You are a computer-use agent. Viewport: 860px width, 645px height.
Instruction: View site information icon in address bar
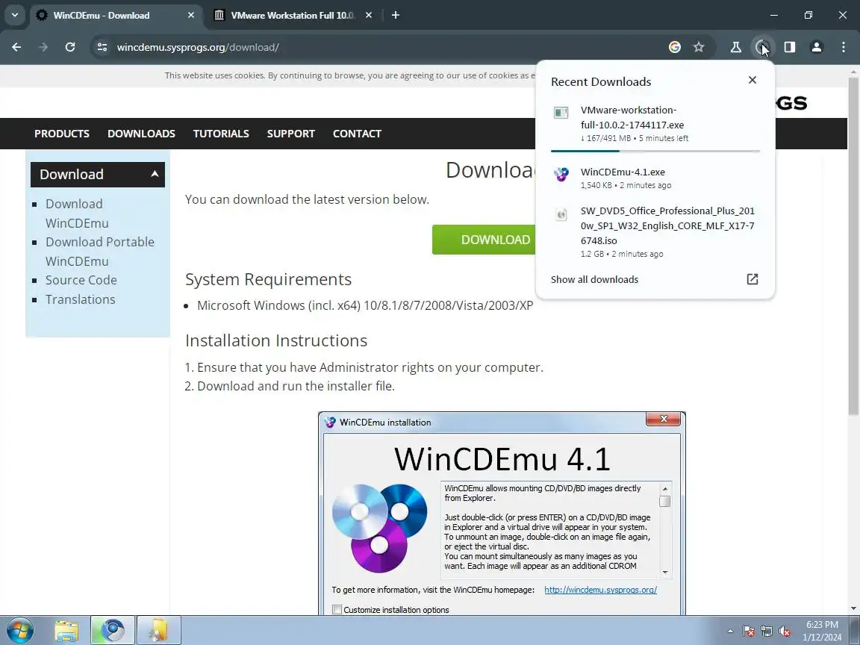102,47
